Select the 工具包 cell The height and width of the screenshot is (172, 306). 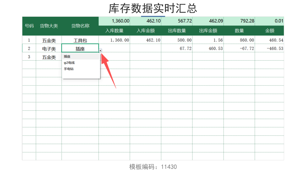(x=80, y=40)
